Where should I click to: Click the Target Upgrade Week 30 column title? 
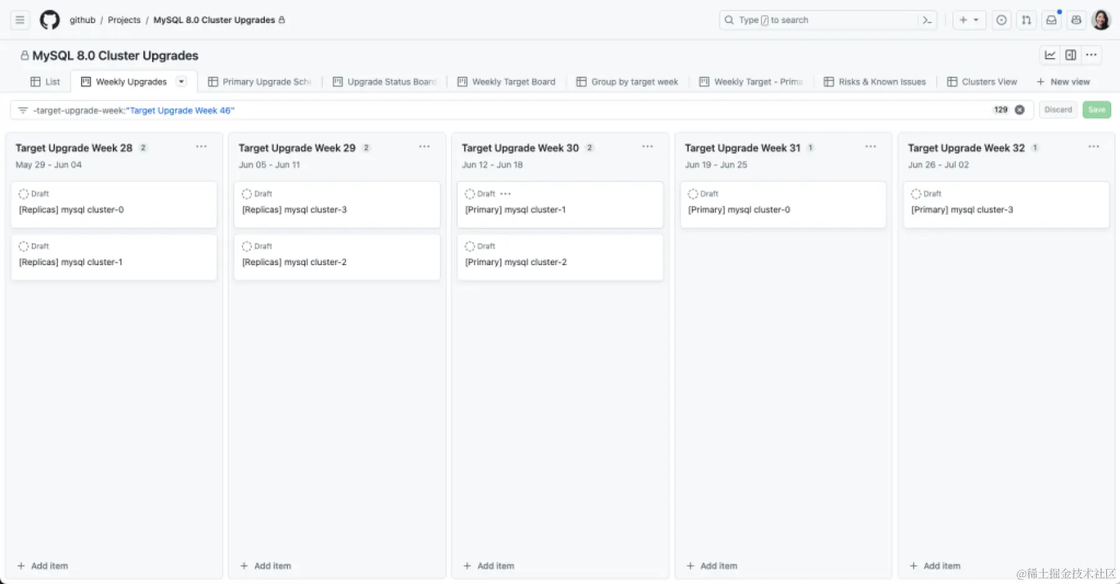[521, 148]
